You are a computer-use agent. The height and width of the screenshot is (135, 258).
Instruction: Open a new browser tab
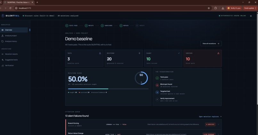pos(37,2)
